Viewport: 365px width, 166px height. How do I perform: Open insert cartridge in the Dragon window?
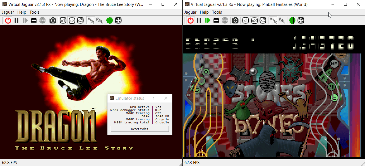tap(34, 20)
